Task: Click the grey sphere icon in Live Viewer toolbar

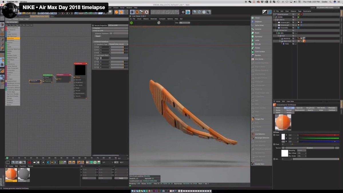Action: point(159,23)
